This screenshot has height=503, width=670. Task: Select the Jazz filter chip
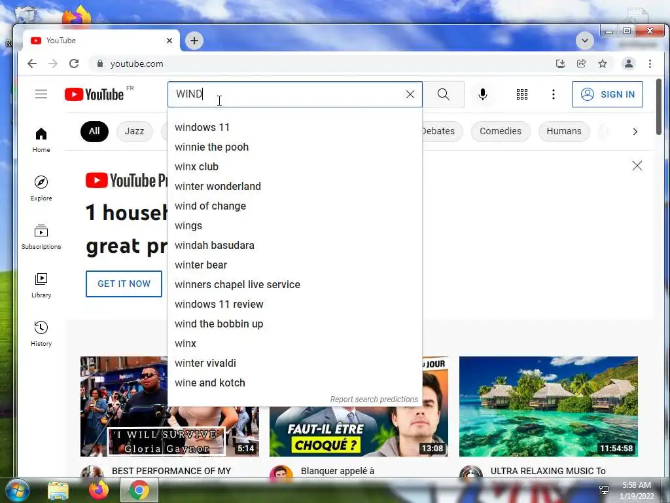point(134,131)
